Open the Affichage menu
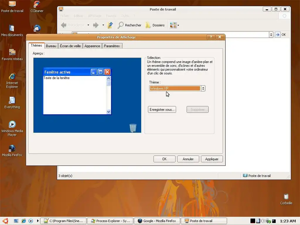Image resolution: width=300 pixels, height=225 pixels. coord(95,16)
